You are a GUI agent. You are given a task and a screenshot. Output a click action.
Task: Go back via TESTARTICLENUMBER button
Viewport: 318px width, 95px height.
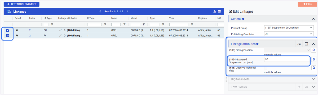pos(21,4)
